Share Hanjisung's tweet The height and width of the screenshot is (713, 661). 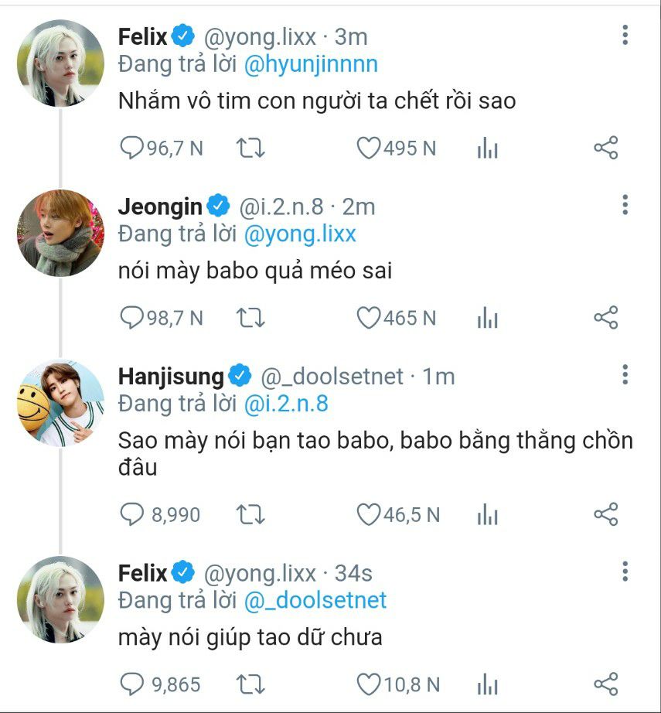click(605, 514)
